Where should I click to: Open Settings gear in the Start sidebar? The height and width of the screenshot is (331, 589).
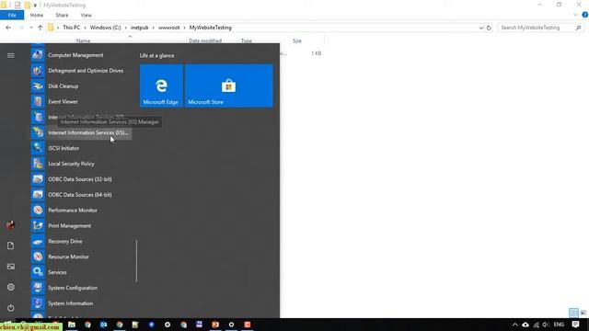10,287
